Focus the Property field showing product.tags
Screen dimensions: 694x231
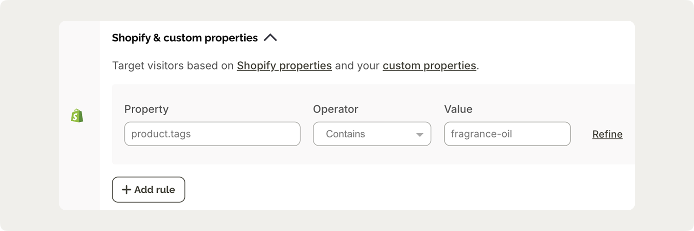point(212,134)
